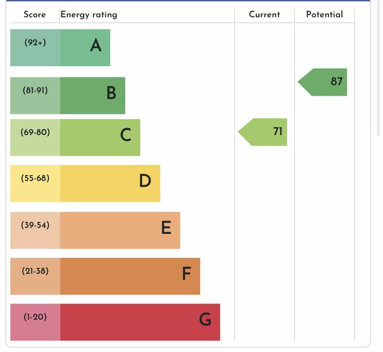383x352 pixels.
Task: Select the red G rating bar
Action: coord(140,322)
